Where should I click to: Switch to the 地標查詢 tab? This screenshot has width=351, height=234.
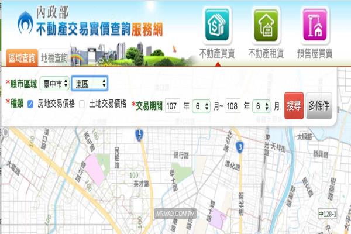click(x=54, y=58)
